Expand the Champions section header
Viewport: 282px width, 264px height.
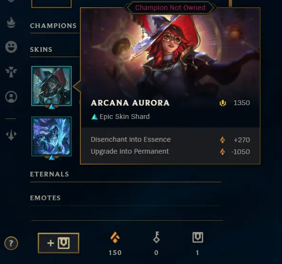[53, 26]
